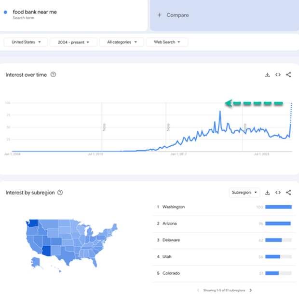This screenshot has width=299, height=295.
Task: Open the 2004 - present time range dropdown
Action: [73, 42]
